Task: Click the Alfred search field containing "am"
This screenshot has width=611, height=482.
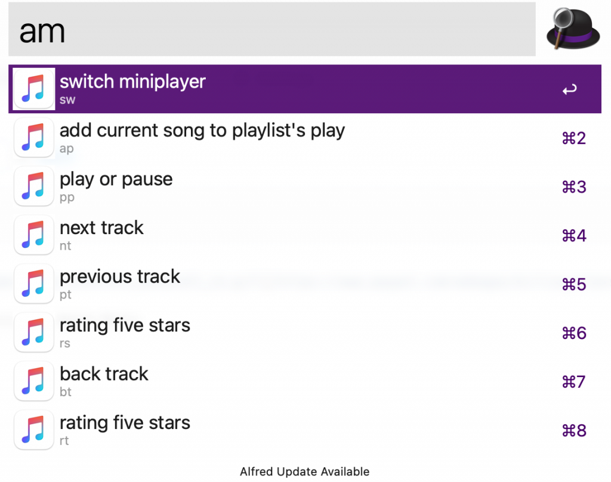Action: pos(271,30)
